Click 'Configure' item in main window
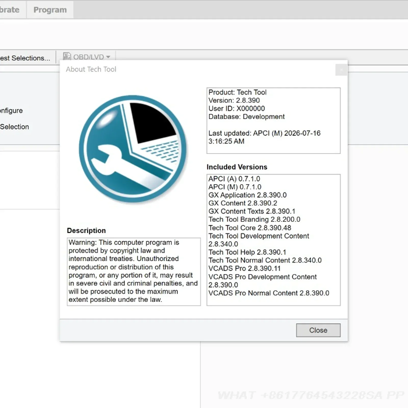408x408 pixels. click(11, 111)
